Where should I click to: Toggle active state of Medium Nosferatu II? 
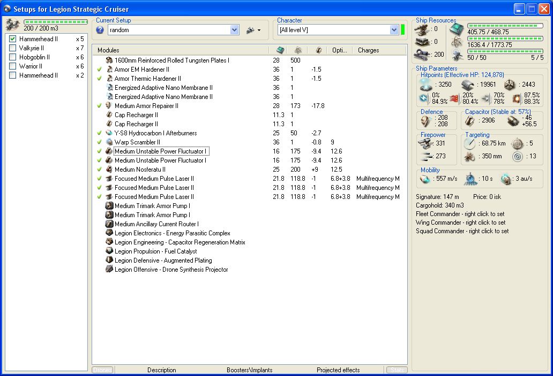point(100,170)
